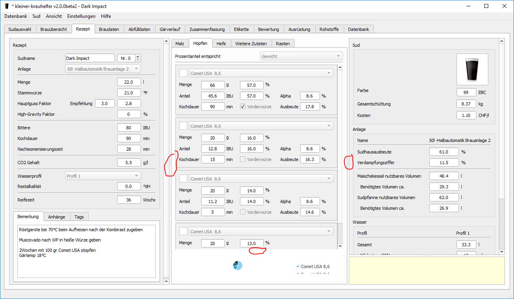Image resolution: width=514 pixels, height=299 pixels.
Task: Show the Anhänge tab
Action: coord(57,217)
